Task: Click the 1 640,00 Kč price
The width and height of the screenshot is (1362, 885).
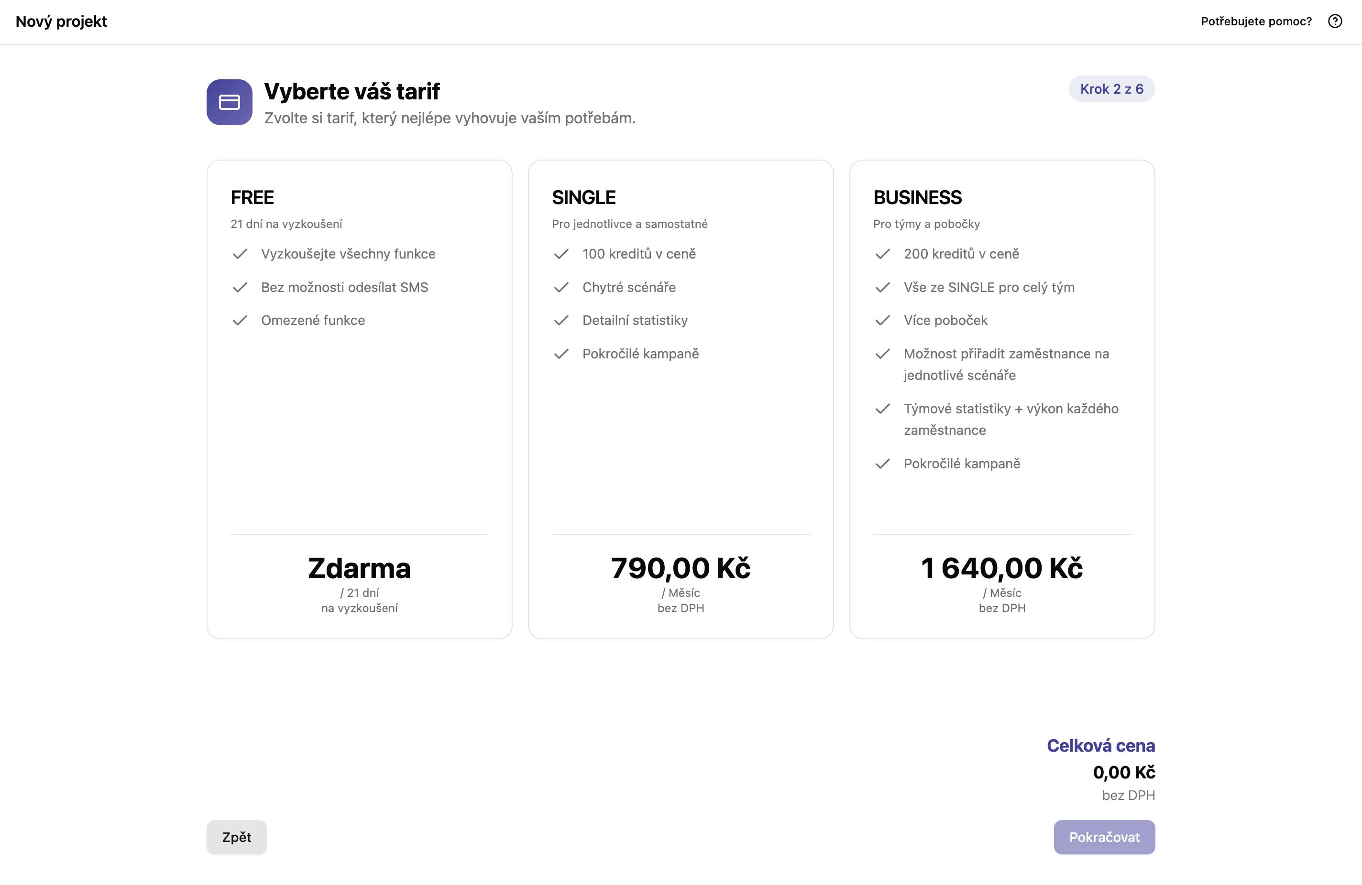Action: click(1001, 568)
